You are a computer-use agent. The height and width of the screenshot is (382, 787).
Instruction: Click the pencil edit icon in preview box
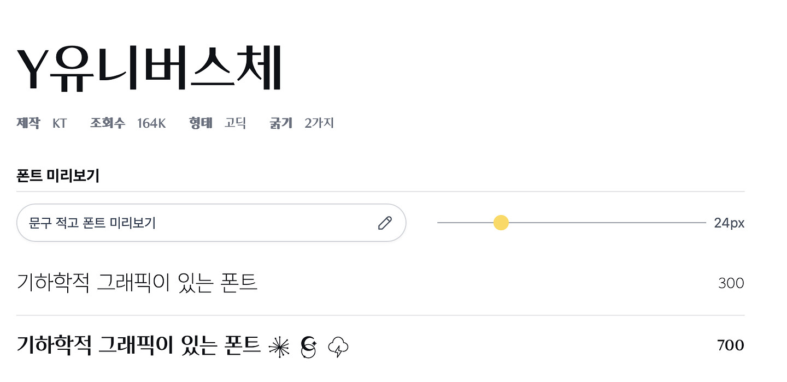[x=385, y=223]
